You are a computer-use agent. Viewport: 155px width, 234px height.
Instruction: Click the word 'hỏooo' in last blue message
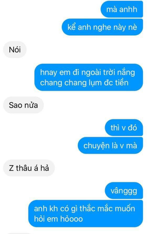tap(71, 219)
